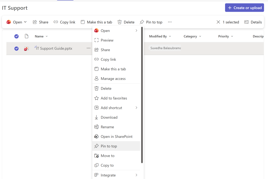Screen dimensions: 268x179
Task: Open the Category column dropdown
Action: click(200, 36)
